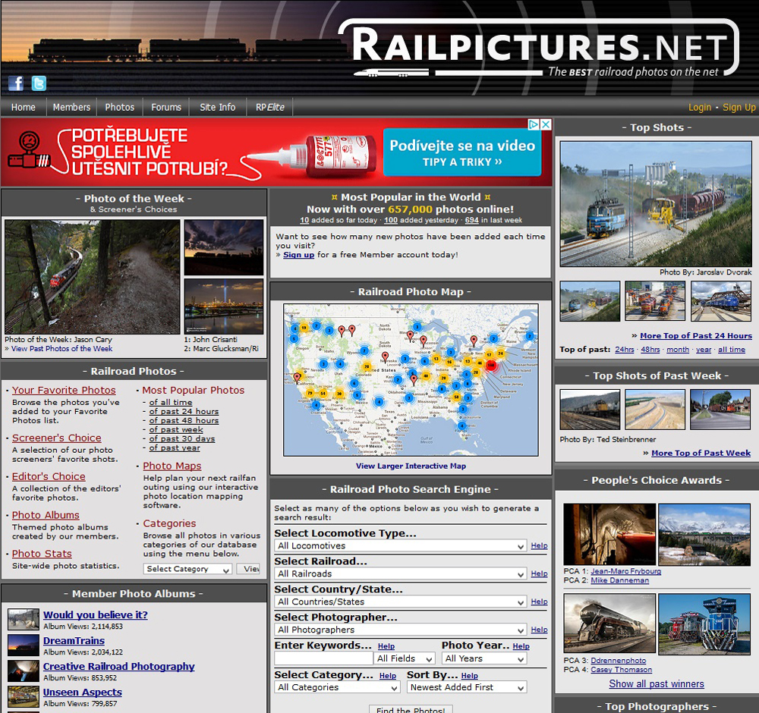759x713 pixels.
Task: Expand the All Countries/States dropdown
Action: pyautogui.click(x=400, y=601)
